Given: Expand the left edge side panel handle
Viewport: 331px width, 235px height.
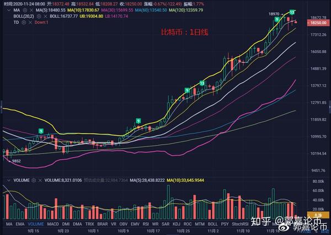Looking at the screenshot, I should pyautogui.click(x=1, y=107).
